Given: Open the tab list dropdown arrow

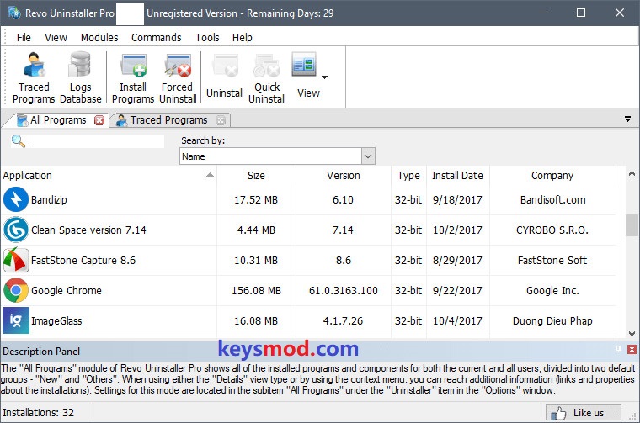Looking at the screenshot, I should [x=627, y=119].
